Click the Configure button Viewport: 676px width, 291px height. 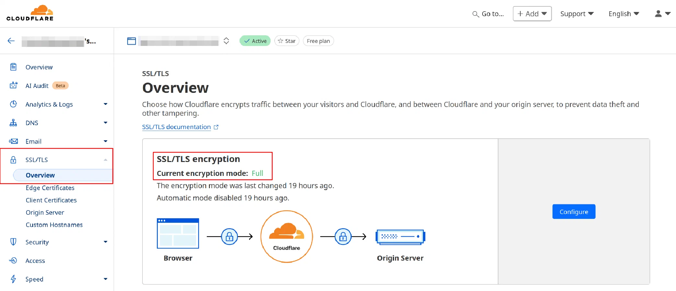pos(574,211)
